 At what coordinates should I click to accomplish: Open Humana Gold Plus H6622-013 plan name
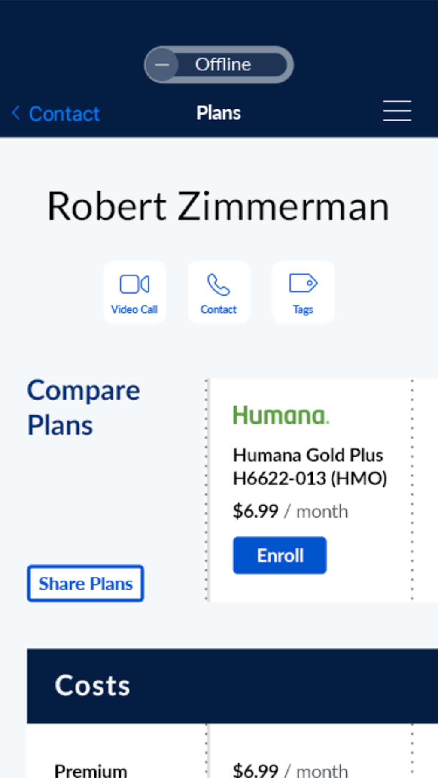(x=309, y=466)
